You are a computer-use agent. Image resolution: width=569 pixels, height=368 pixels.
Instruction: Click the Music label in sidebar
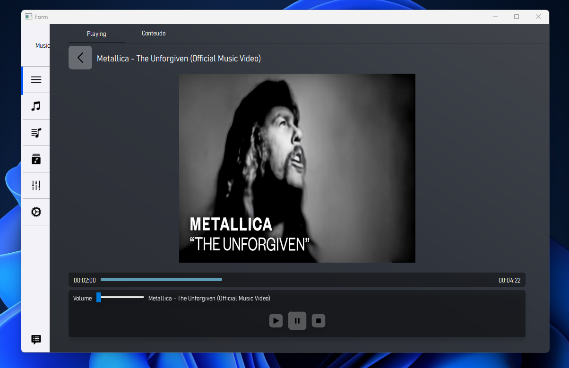tap(43, 46)
